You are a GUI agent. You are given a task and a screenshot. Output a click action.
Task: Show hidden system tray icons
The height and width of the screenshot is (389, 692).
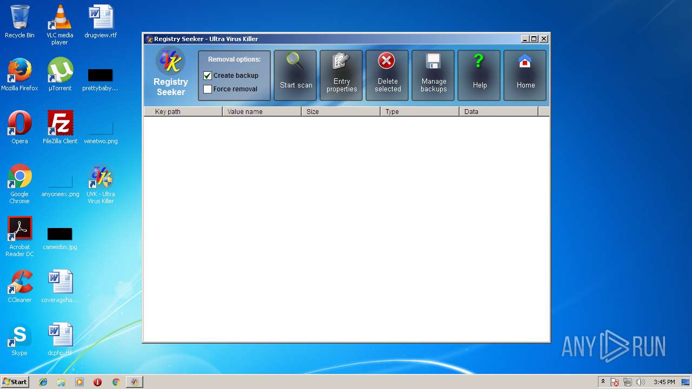pos(603,382)
